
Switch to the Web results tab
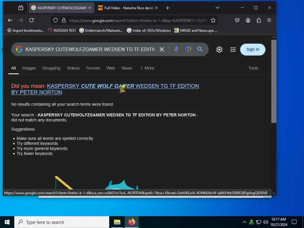point(111,68)
